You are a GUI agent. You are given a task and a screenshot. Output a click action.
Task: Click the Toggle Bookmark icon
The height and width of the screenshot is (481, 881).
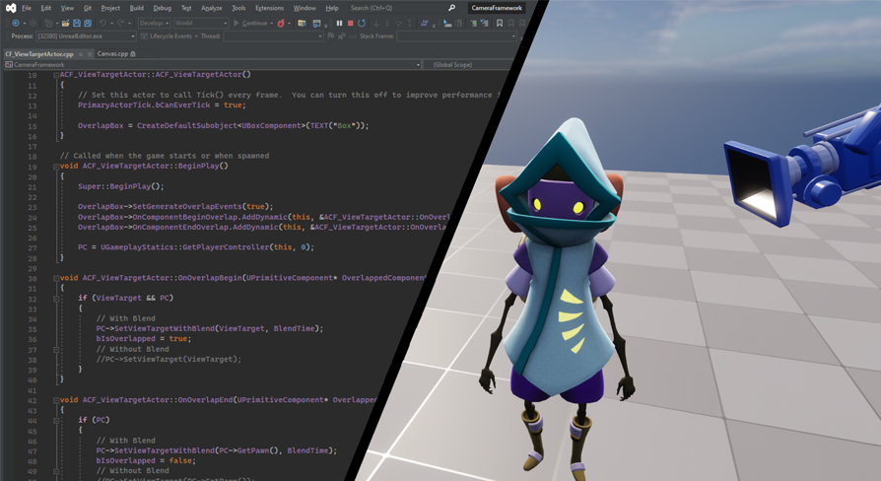click(500, 23)
